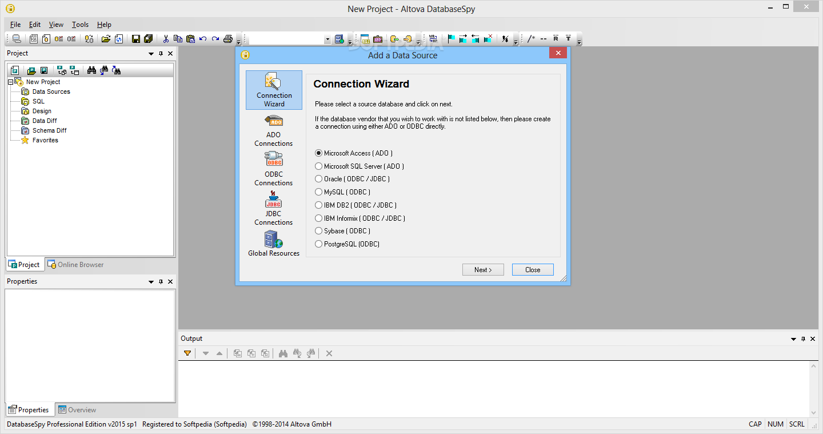Click the Toggle bookmark flag icon
This screenshot has width=823, height=434.
coord(451,39)
